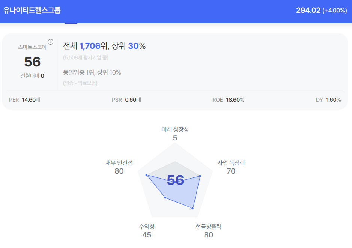Screen dimensions: 352x248
Task: Click the DY 1.60% dividend yield metric
Action: pos(328,100)
